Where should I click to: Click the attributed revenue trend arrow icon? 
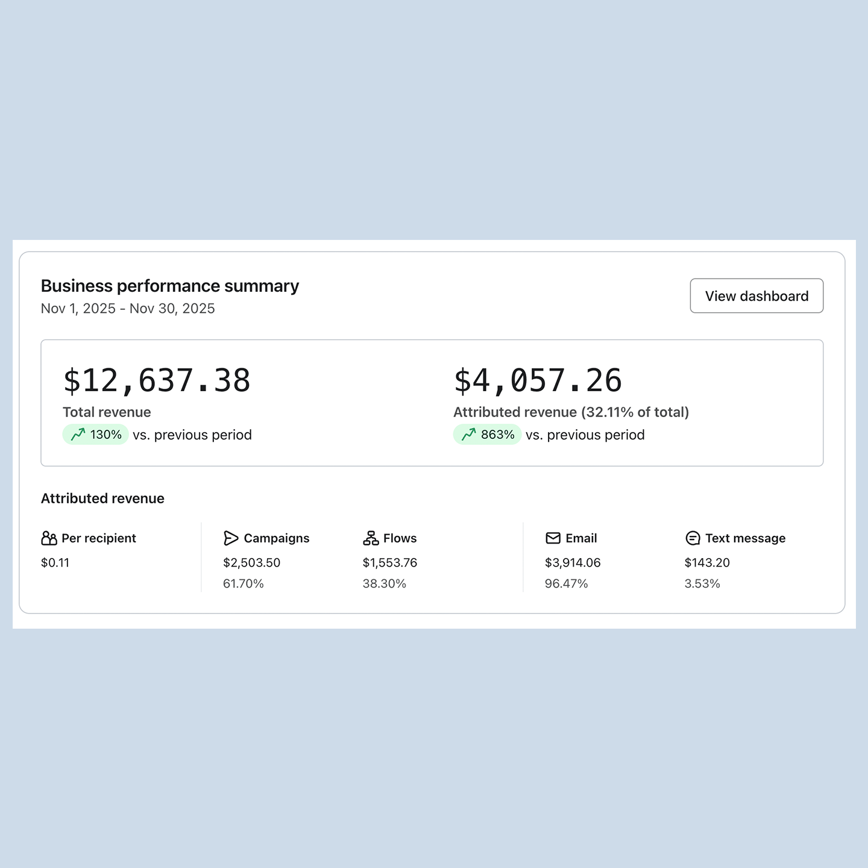tap(469, 435)
